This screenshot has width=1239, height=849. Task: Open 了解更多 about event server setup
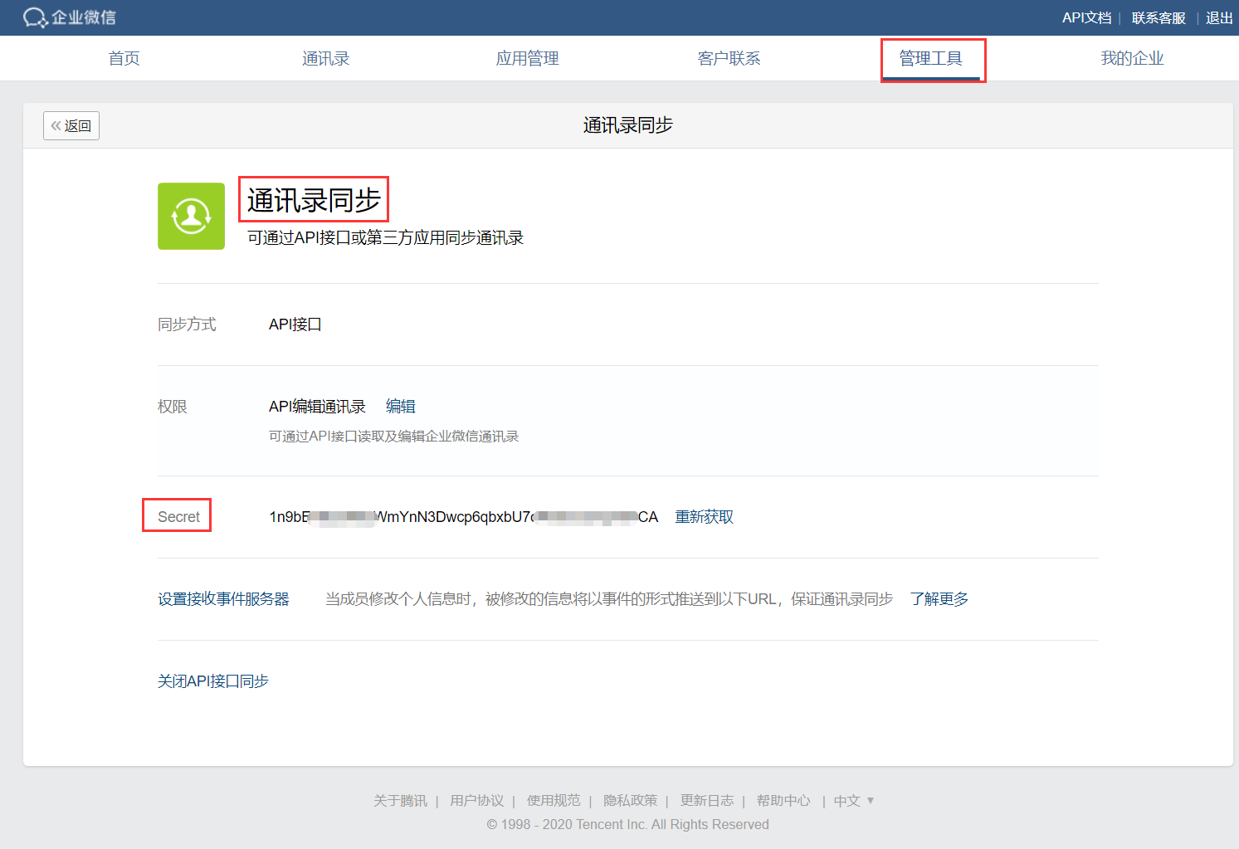tap(939, 599)
